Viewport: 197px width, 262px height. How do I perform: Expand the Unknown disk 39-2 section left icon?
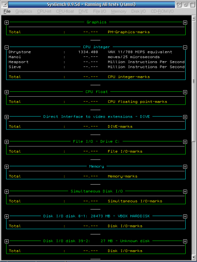point(7,241)
